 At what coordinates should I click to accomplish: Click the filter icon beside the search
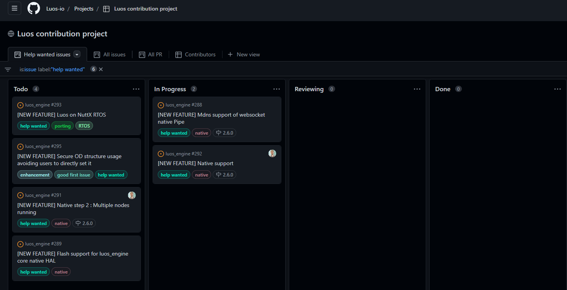8,69
